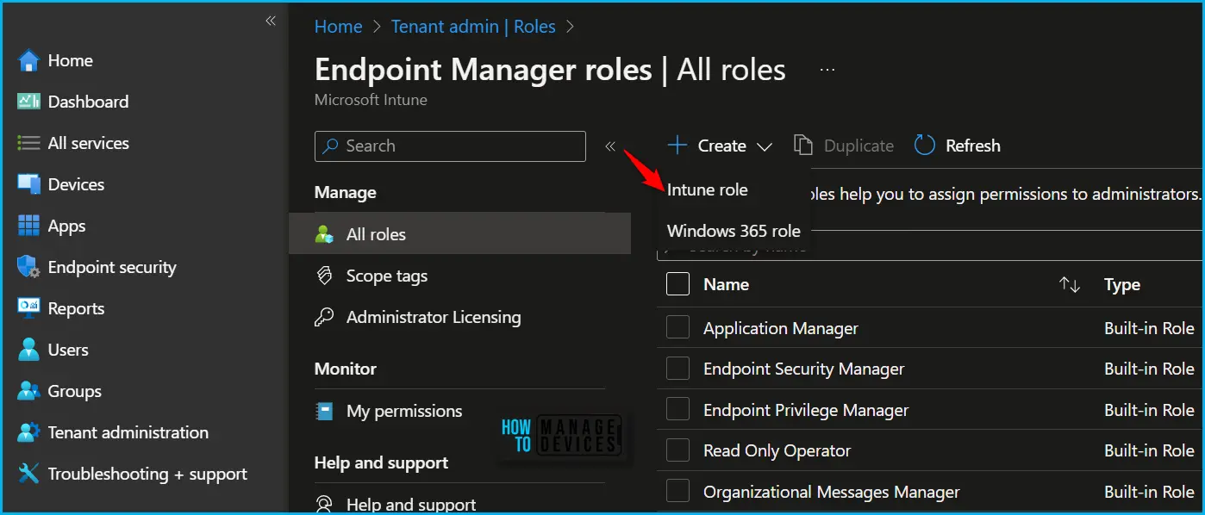Click the Administrator Licensing key icon
Viewport: 1205px width, 515px height.
pos(325,317)
